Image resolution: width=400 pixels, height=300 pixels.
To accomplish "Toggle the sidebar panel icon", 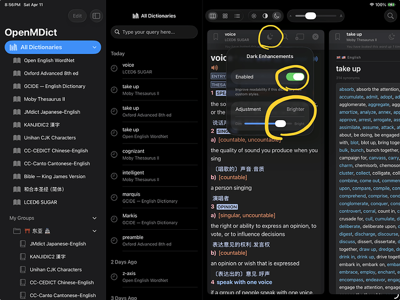I will [96, 16].
